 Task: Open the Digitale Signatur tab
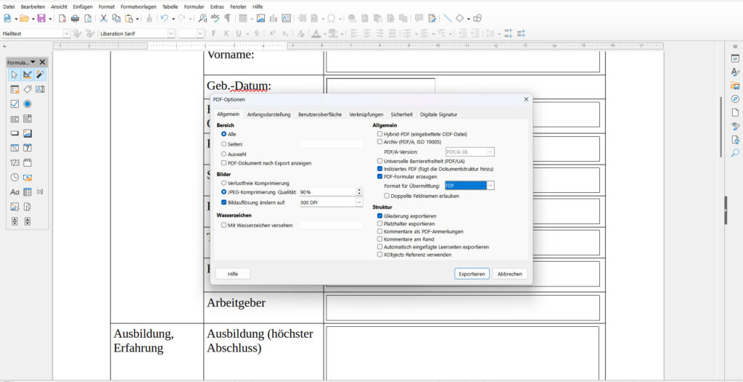[x=438, y=115]
